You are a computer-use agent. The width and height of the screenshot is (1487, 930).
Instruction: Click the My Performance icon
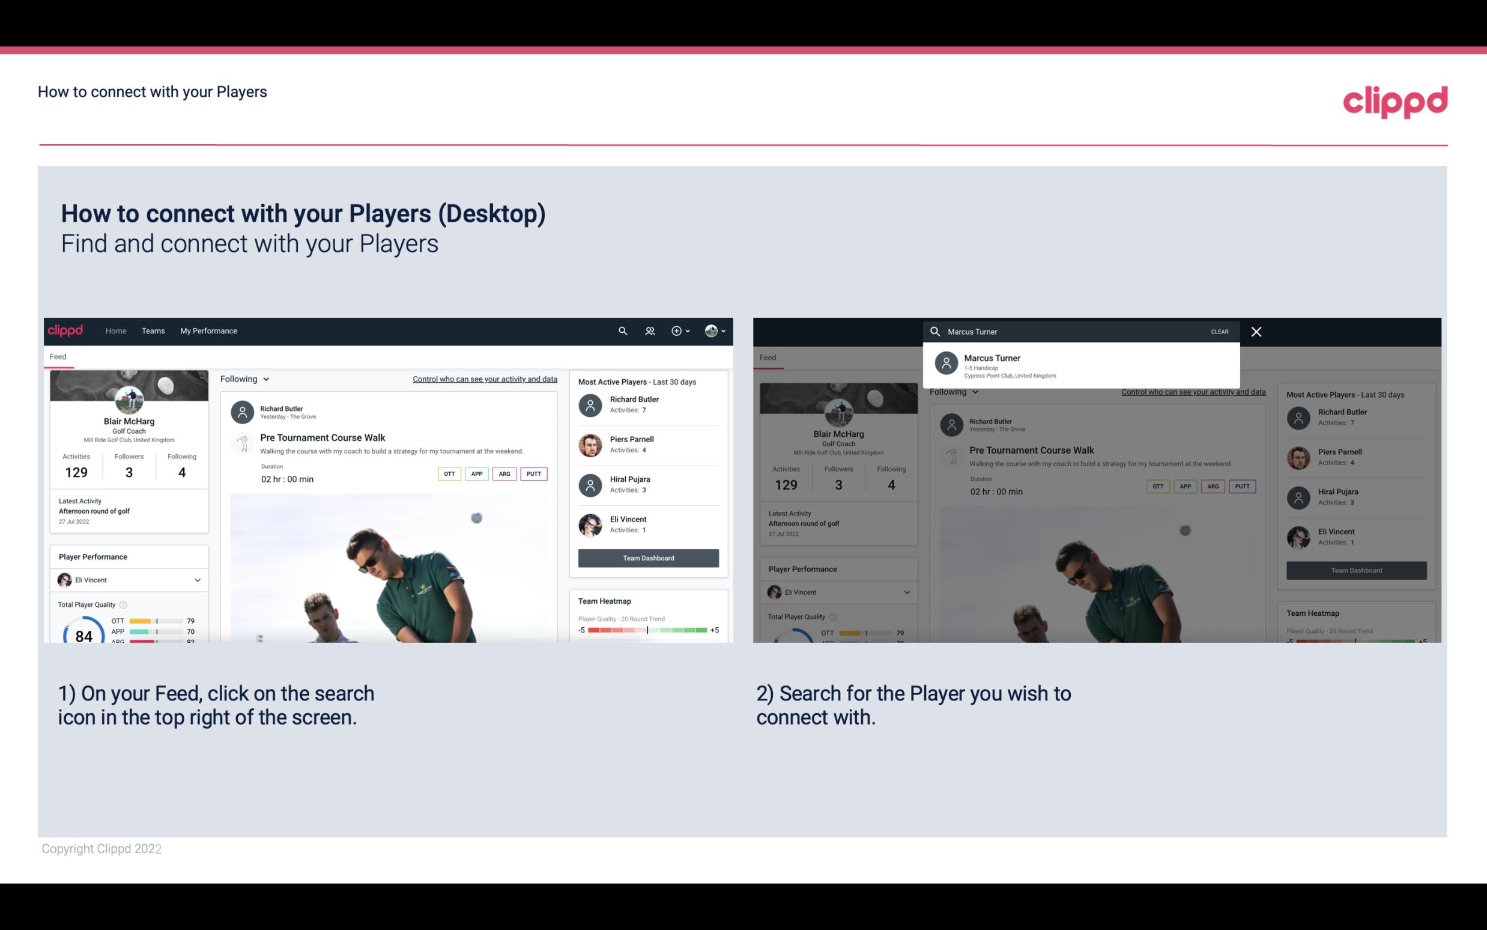click(x=209, y=330)
